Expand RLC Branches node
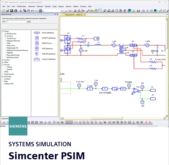 point(5,34)
